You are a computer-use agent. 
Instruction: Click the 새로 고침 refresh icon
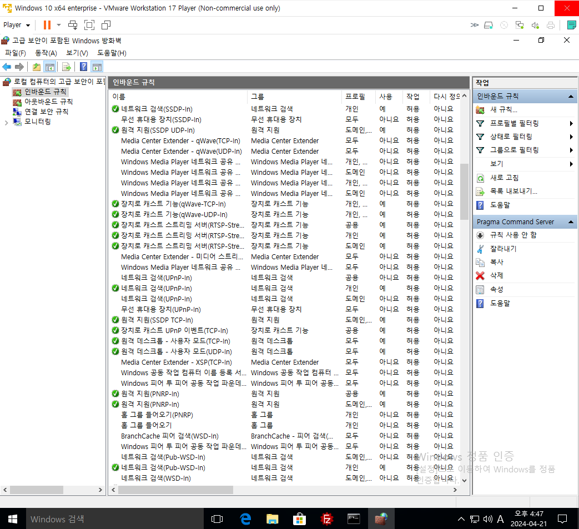[x=480, y=178]
